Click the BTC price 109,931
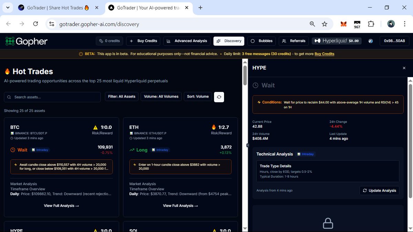The width and height of the screenshot is (413, 232). pos(105,147)
